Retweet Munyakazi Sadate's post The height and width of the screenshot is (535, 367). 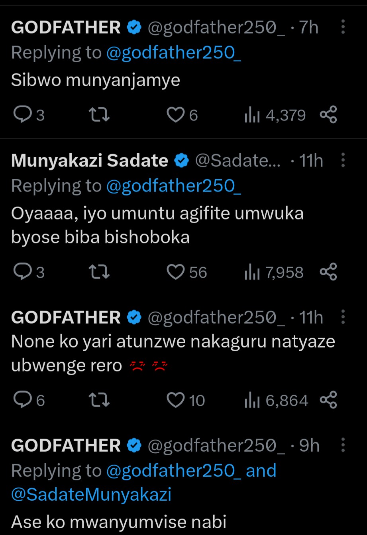tap(99, 272)
